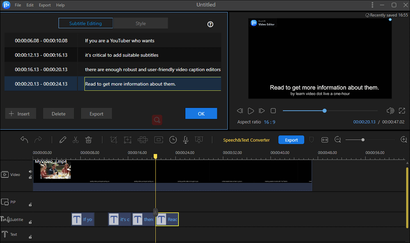Click the timeline zoom slider handle

tap(363, 140)
